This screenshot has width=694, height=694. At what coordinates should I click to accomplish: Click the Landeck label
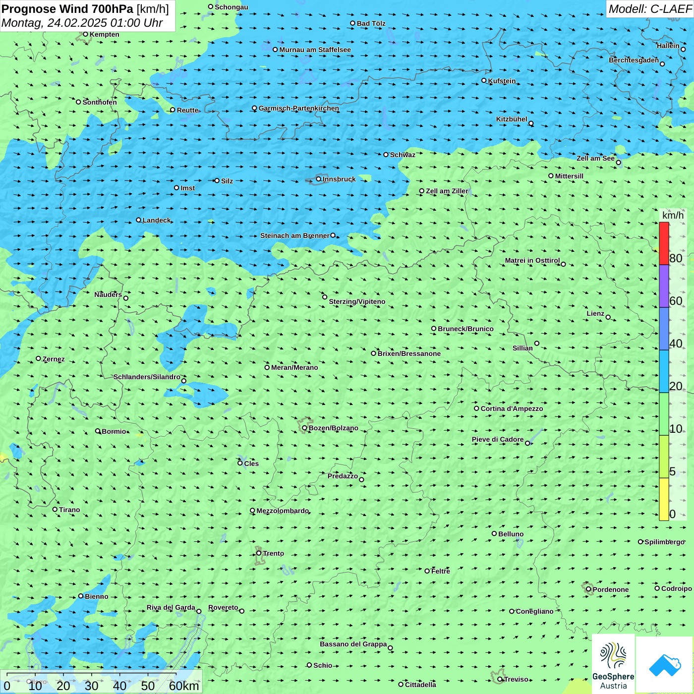pos(157,220)
